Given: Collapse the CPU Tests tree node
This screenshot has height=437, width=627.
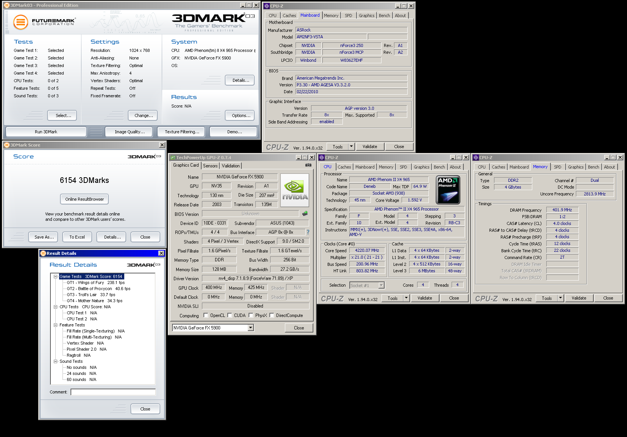Looking at the screenshot, I should [55, 307].
